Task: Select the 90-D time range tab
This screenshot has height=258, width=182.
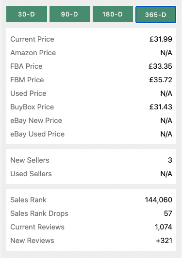Action: pyautogui.click(x=70, y=14)
